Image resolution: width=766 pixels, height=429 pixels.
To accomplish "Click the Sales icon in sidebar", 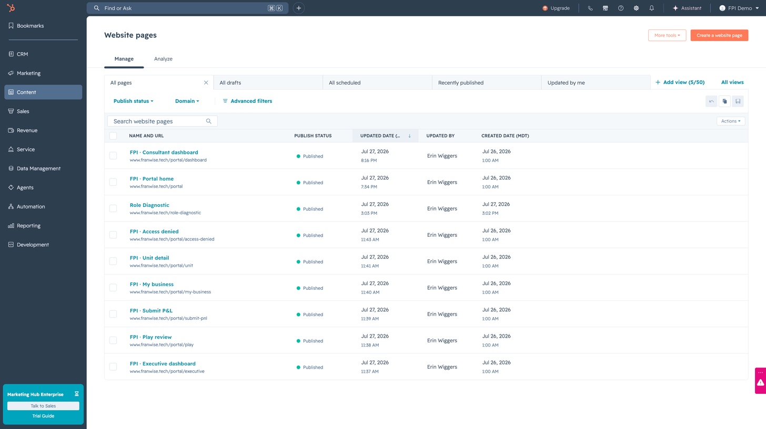I will click(11, 111).
